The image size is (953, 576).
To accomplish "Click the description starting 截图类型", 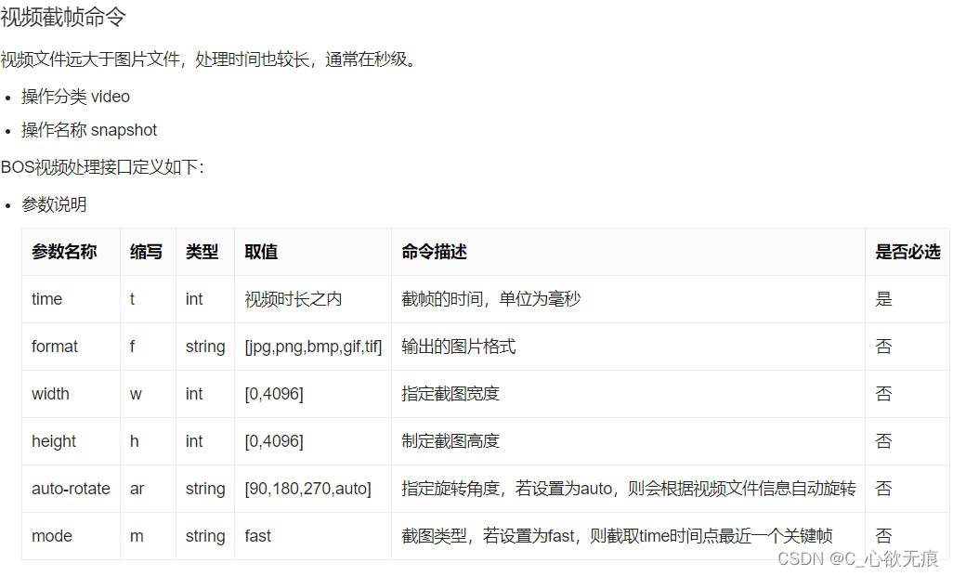I will 617,536.
